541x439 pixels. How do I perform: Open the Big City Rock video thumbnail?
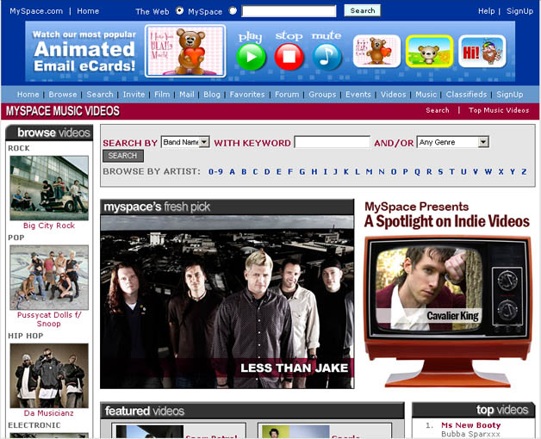pyautogui.click(x=49, y=188)
